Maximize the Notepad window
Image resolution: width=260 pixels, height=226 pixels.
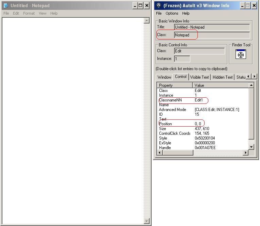pos(140,6)
